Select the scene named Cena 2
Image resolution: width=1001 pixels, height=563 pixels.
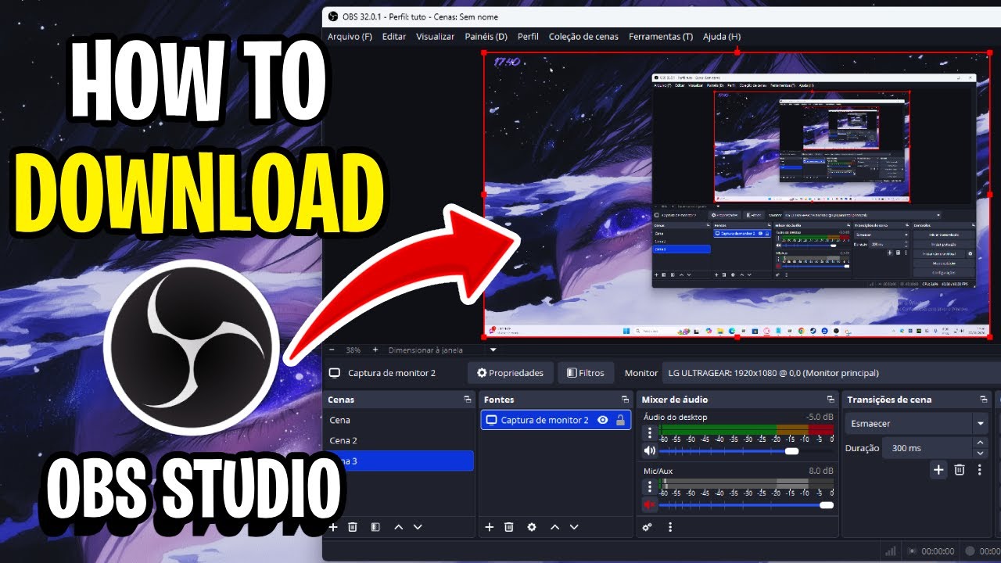pyautogui.click(x=399, y=440)
